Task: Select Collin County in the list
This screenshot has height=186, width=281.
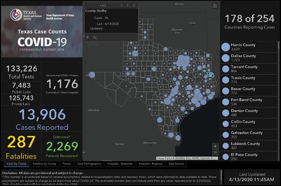Action: click(249, 123)
